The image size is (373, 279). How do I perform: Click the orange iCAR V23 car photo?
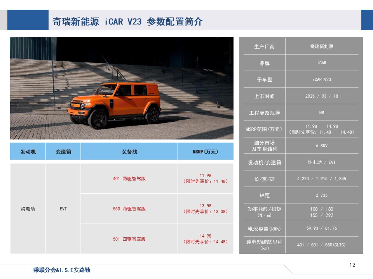point(122,88)
